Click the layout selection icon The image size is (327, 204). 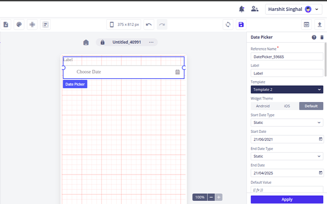click(x=45, y=25)
